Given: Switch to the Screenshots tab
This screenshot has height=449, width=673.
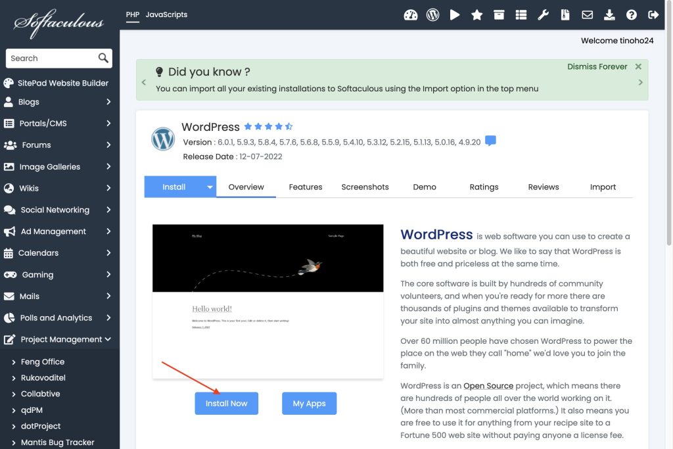Looking at the screenshot, I should pos(365,187).
